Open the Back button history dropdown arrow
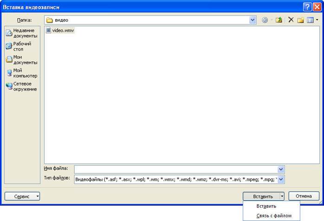 click(272, 20)
